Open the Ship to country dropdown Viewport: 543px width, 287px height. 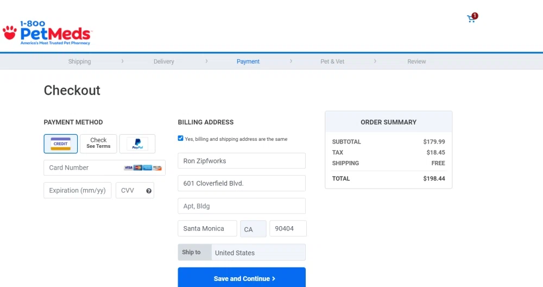pyautogui.click(x=258, y=253)
